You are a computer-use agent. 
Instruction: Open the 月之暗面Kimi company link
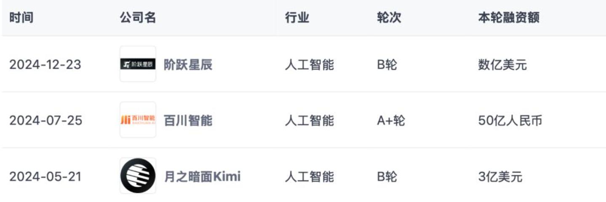[202, 176]
